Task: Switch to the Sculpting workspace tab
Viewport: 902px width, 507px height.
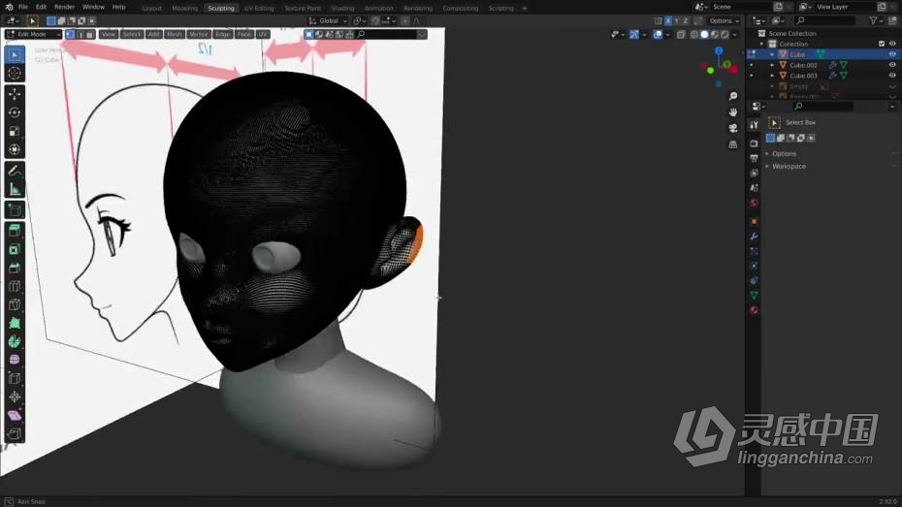Action: click(221, 8)
